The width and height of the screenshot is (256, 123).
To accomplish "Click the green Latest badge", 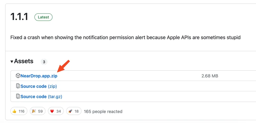I will (44, 17).
